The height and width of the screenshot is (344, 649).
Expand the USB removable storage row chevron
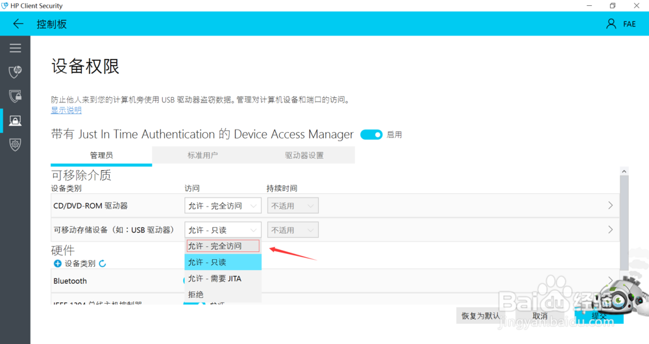tap(610, 229)
